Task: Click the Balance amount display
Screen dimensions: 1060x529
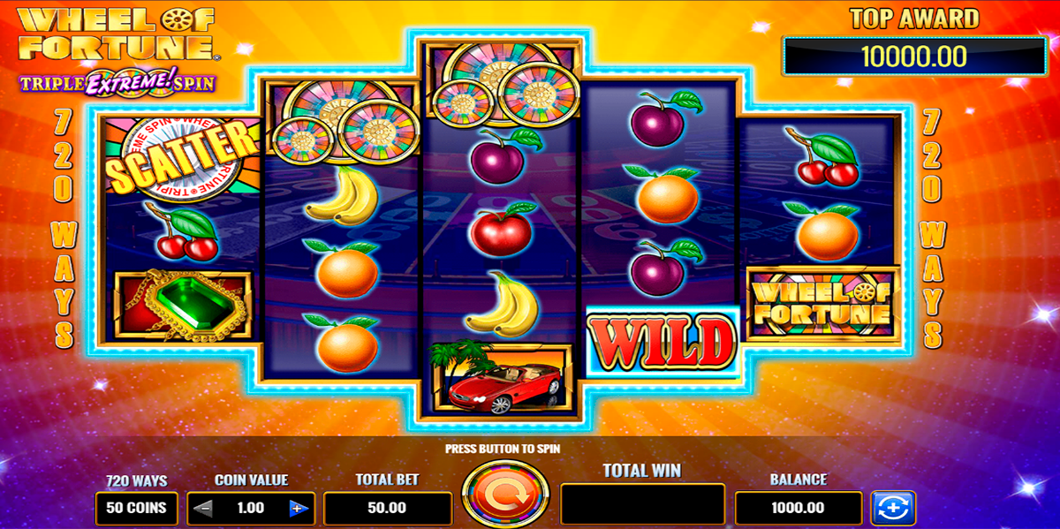Action: (x=799, y=509)
